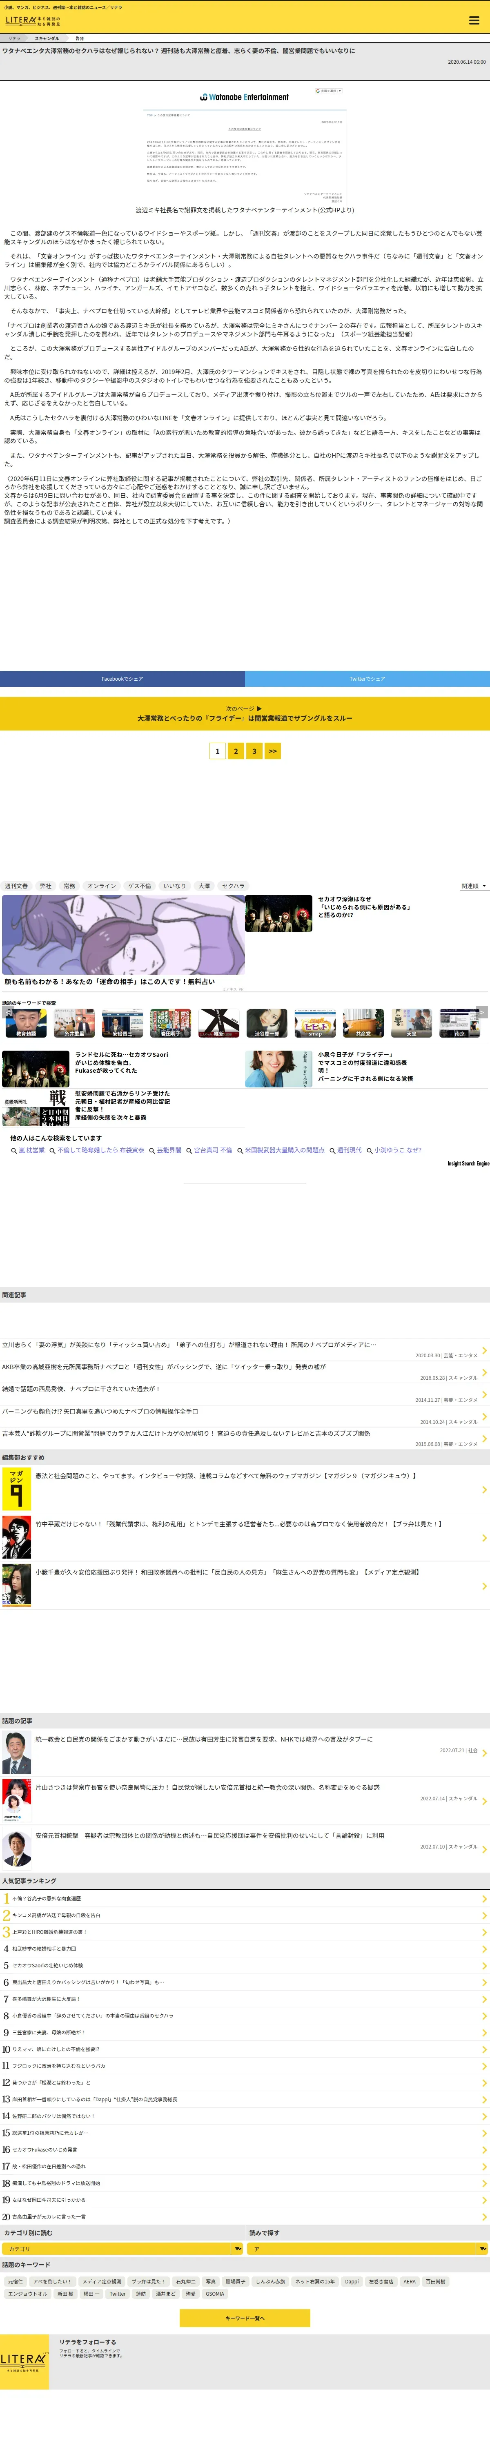490x2450 pixels.
Task: Click the キーワード一覧へ button
Action: (245, 2318)
